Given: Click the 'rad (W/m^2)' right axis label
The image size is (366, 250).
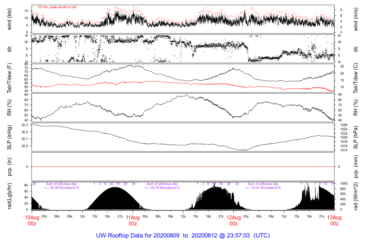Looking at the screenshot, I should click(x=356, y=197).
